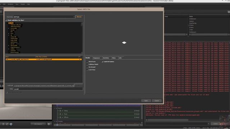
Task: Toggle lock icon on Music track
Action: (60, 114)
